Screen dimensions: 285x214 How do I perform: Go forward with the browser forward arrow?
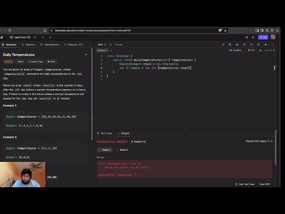pos(4,30)
